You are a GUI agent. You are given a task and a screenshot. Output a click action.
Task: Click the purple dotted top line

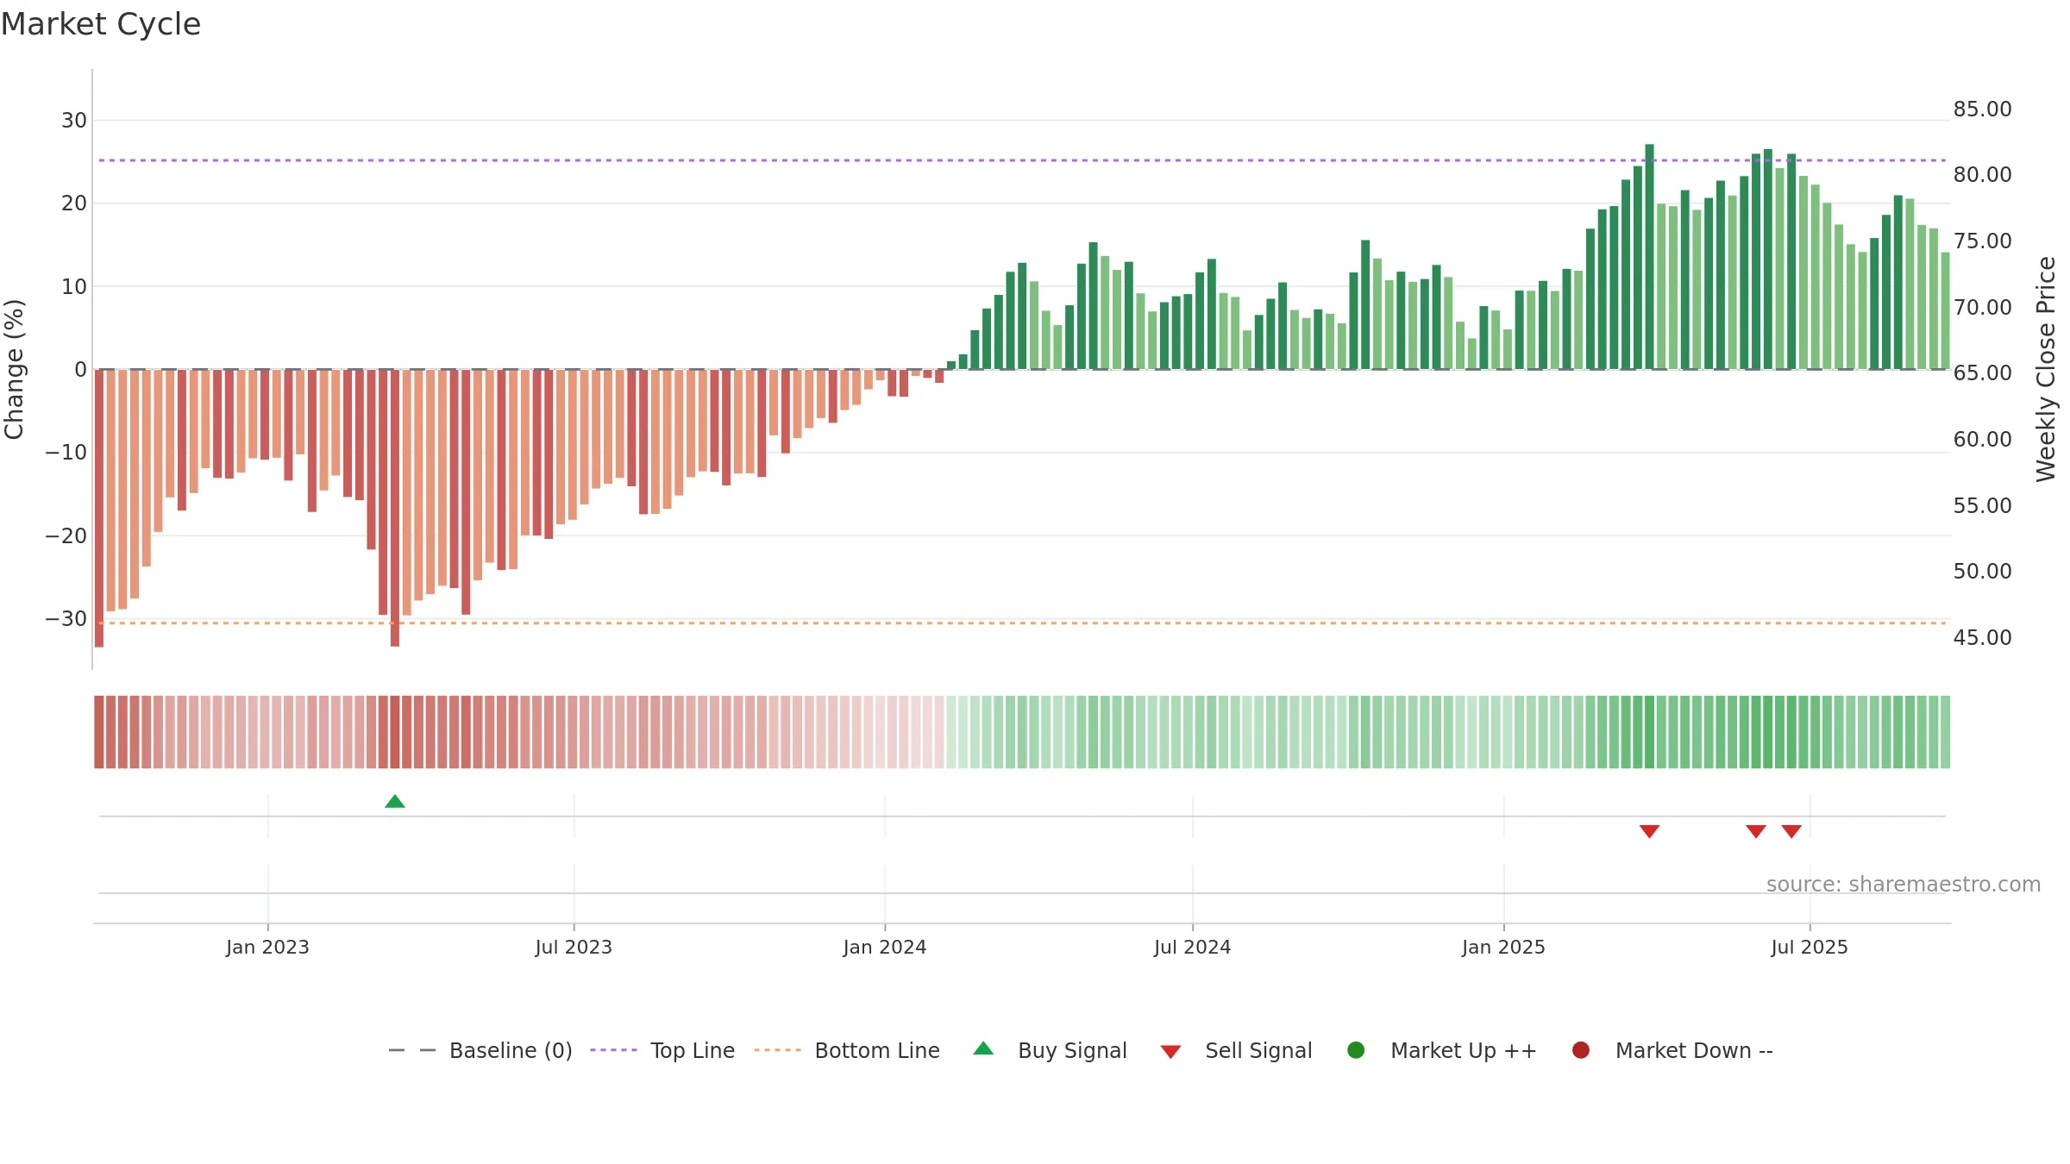point(1022,160)
